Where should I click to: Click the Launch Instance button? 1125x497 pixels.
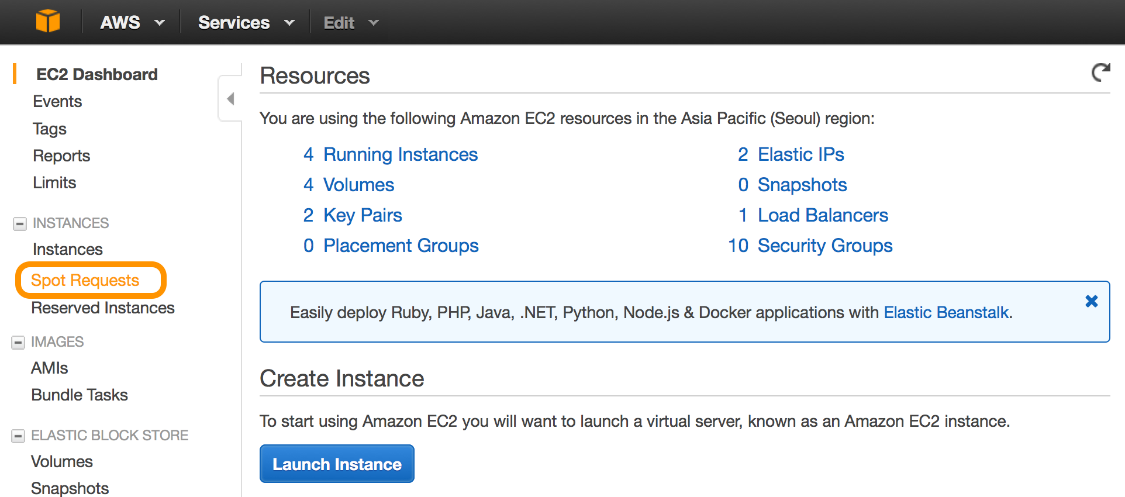click(337, 464)
